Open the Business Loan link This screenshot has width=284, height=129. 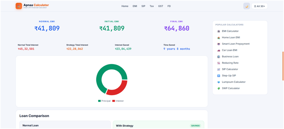tap(230, 56)
